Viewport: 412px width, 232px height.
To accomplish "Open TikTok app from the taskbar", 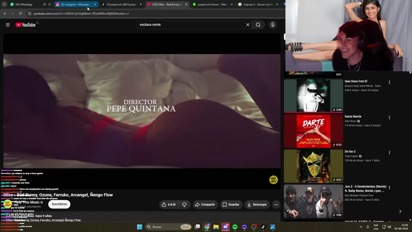I will [263, 227].
